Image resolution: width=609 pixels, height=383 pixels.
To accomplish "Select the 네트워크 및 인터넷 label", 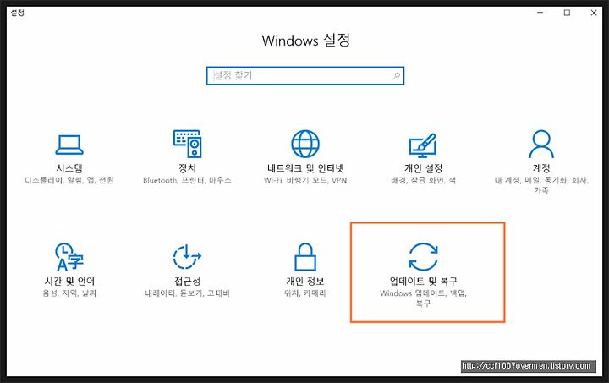I will [305, 168].
